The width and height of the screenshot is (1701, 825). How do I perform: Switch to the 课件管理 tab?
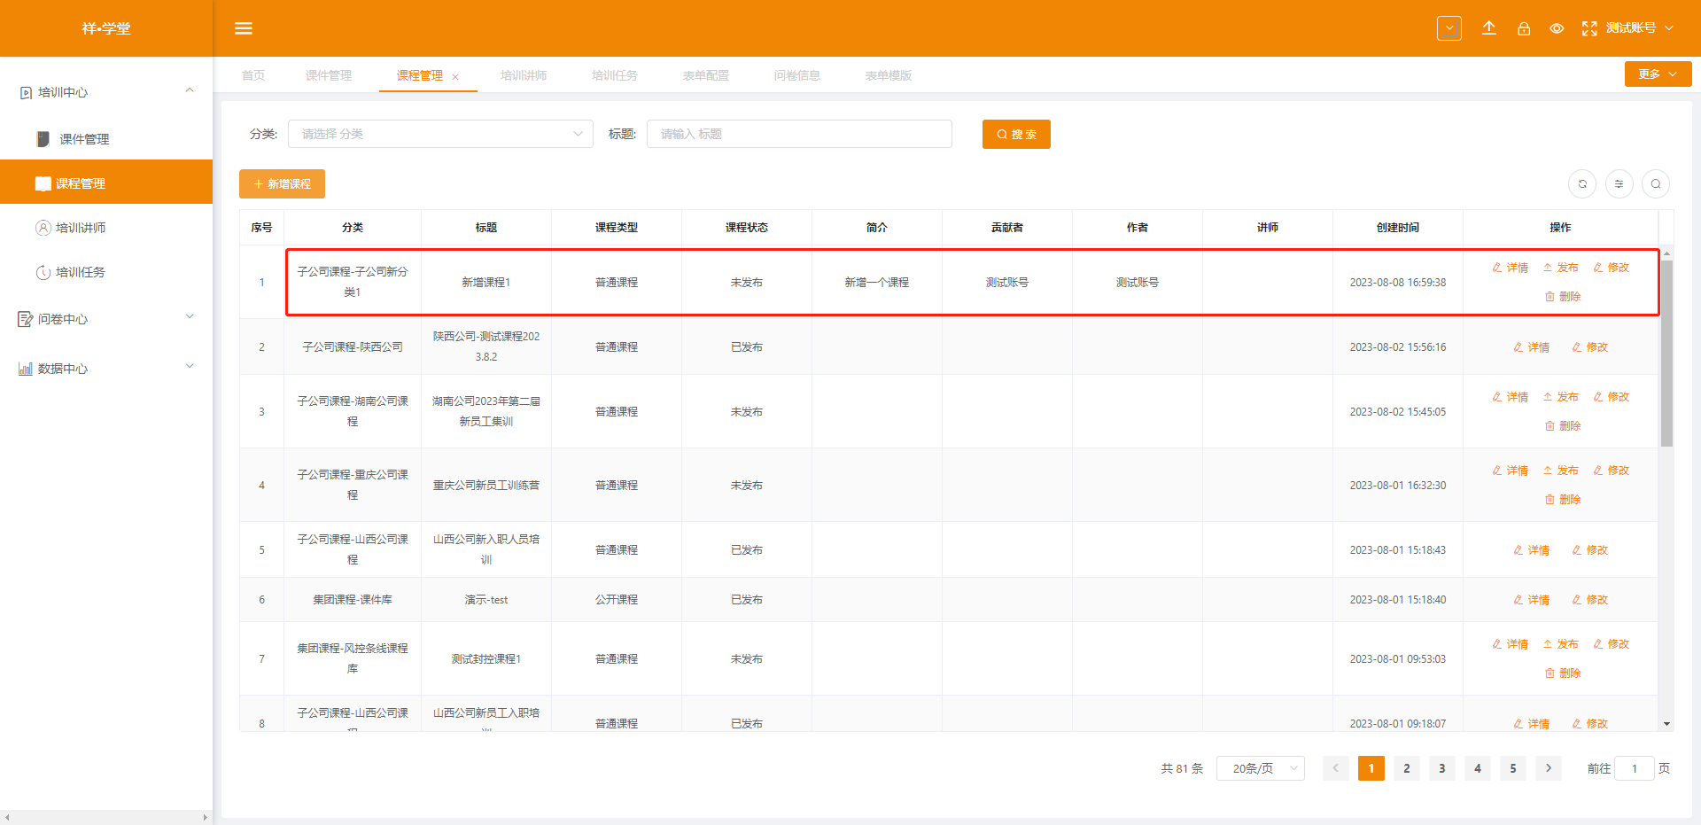(x=329, y=75)
